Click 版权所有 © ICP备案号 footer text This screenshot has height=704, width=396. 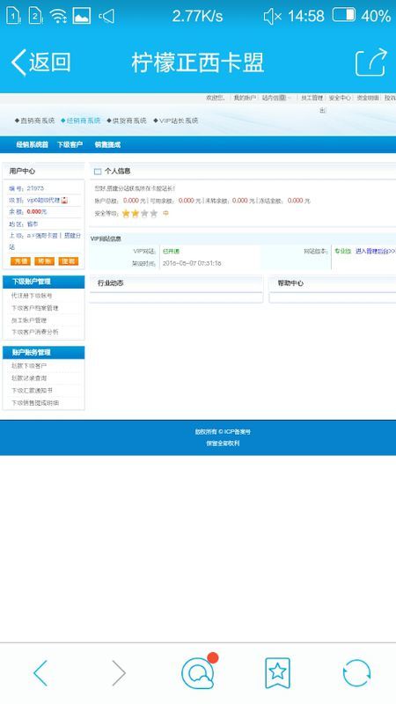click(x=223, y=432)
